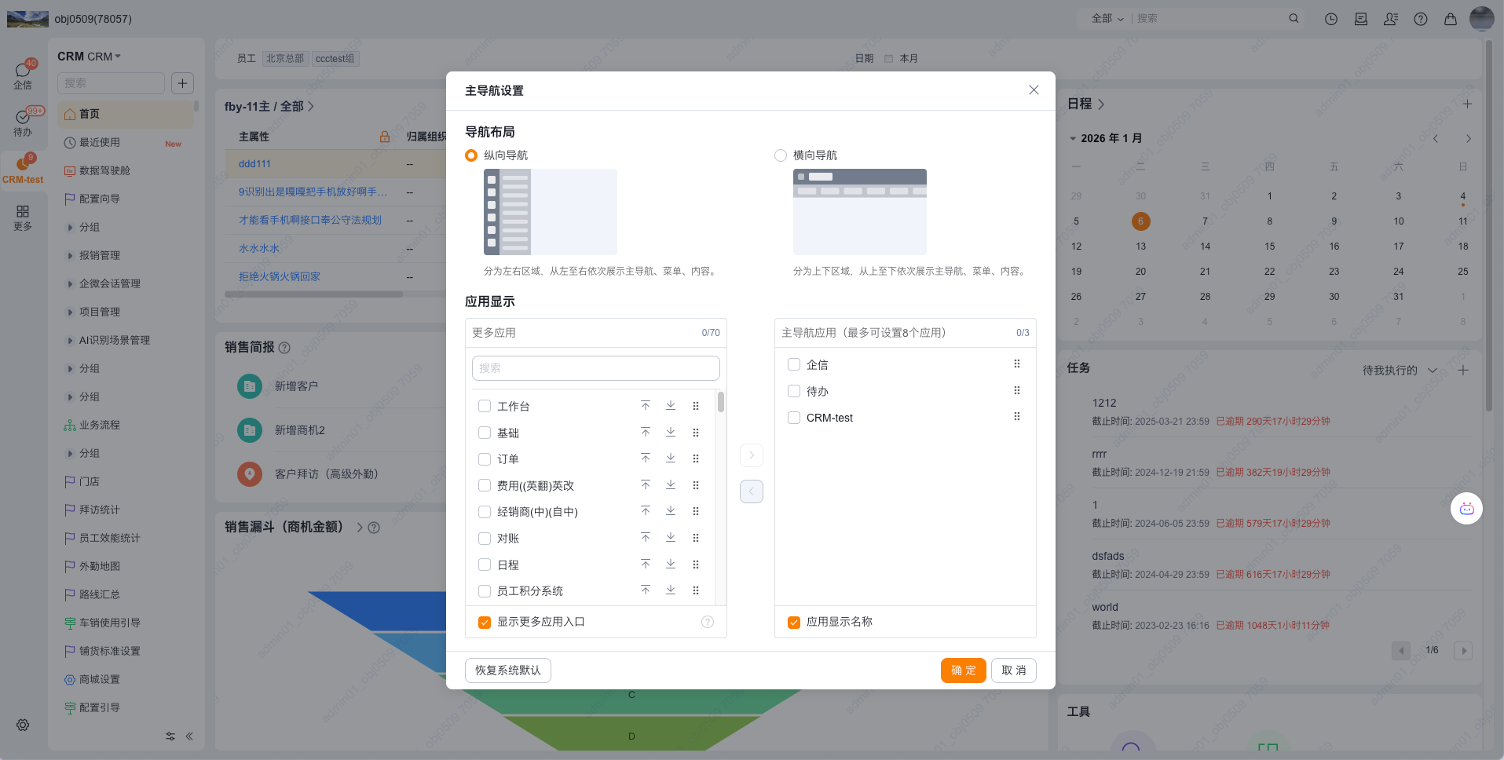Open settings gear at bottom of left rail
Image resolution: width=1504 pixels, height=760 pixels.
(x=23, y=725)
